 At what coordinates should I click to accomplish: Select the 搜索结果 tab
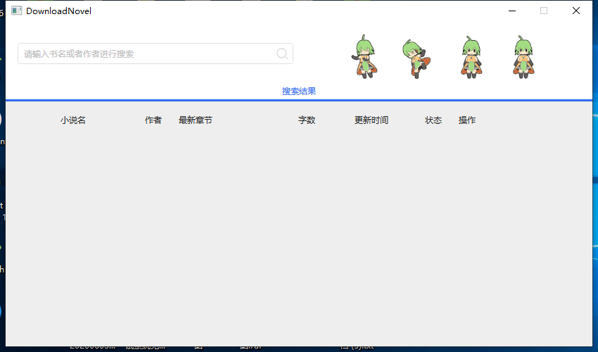pyautogui.click(x=299, y=92)
